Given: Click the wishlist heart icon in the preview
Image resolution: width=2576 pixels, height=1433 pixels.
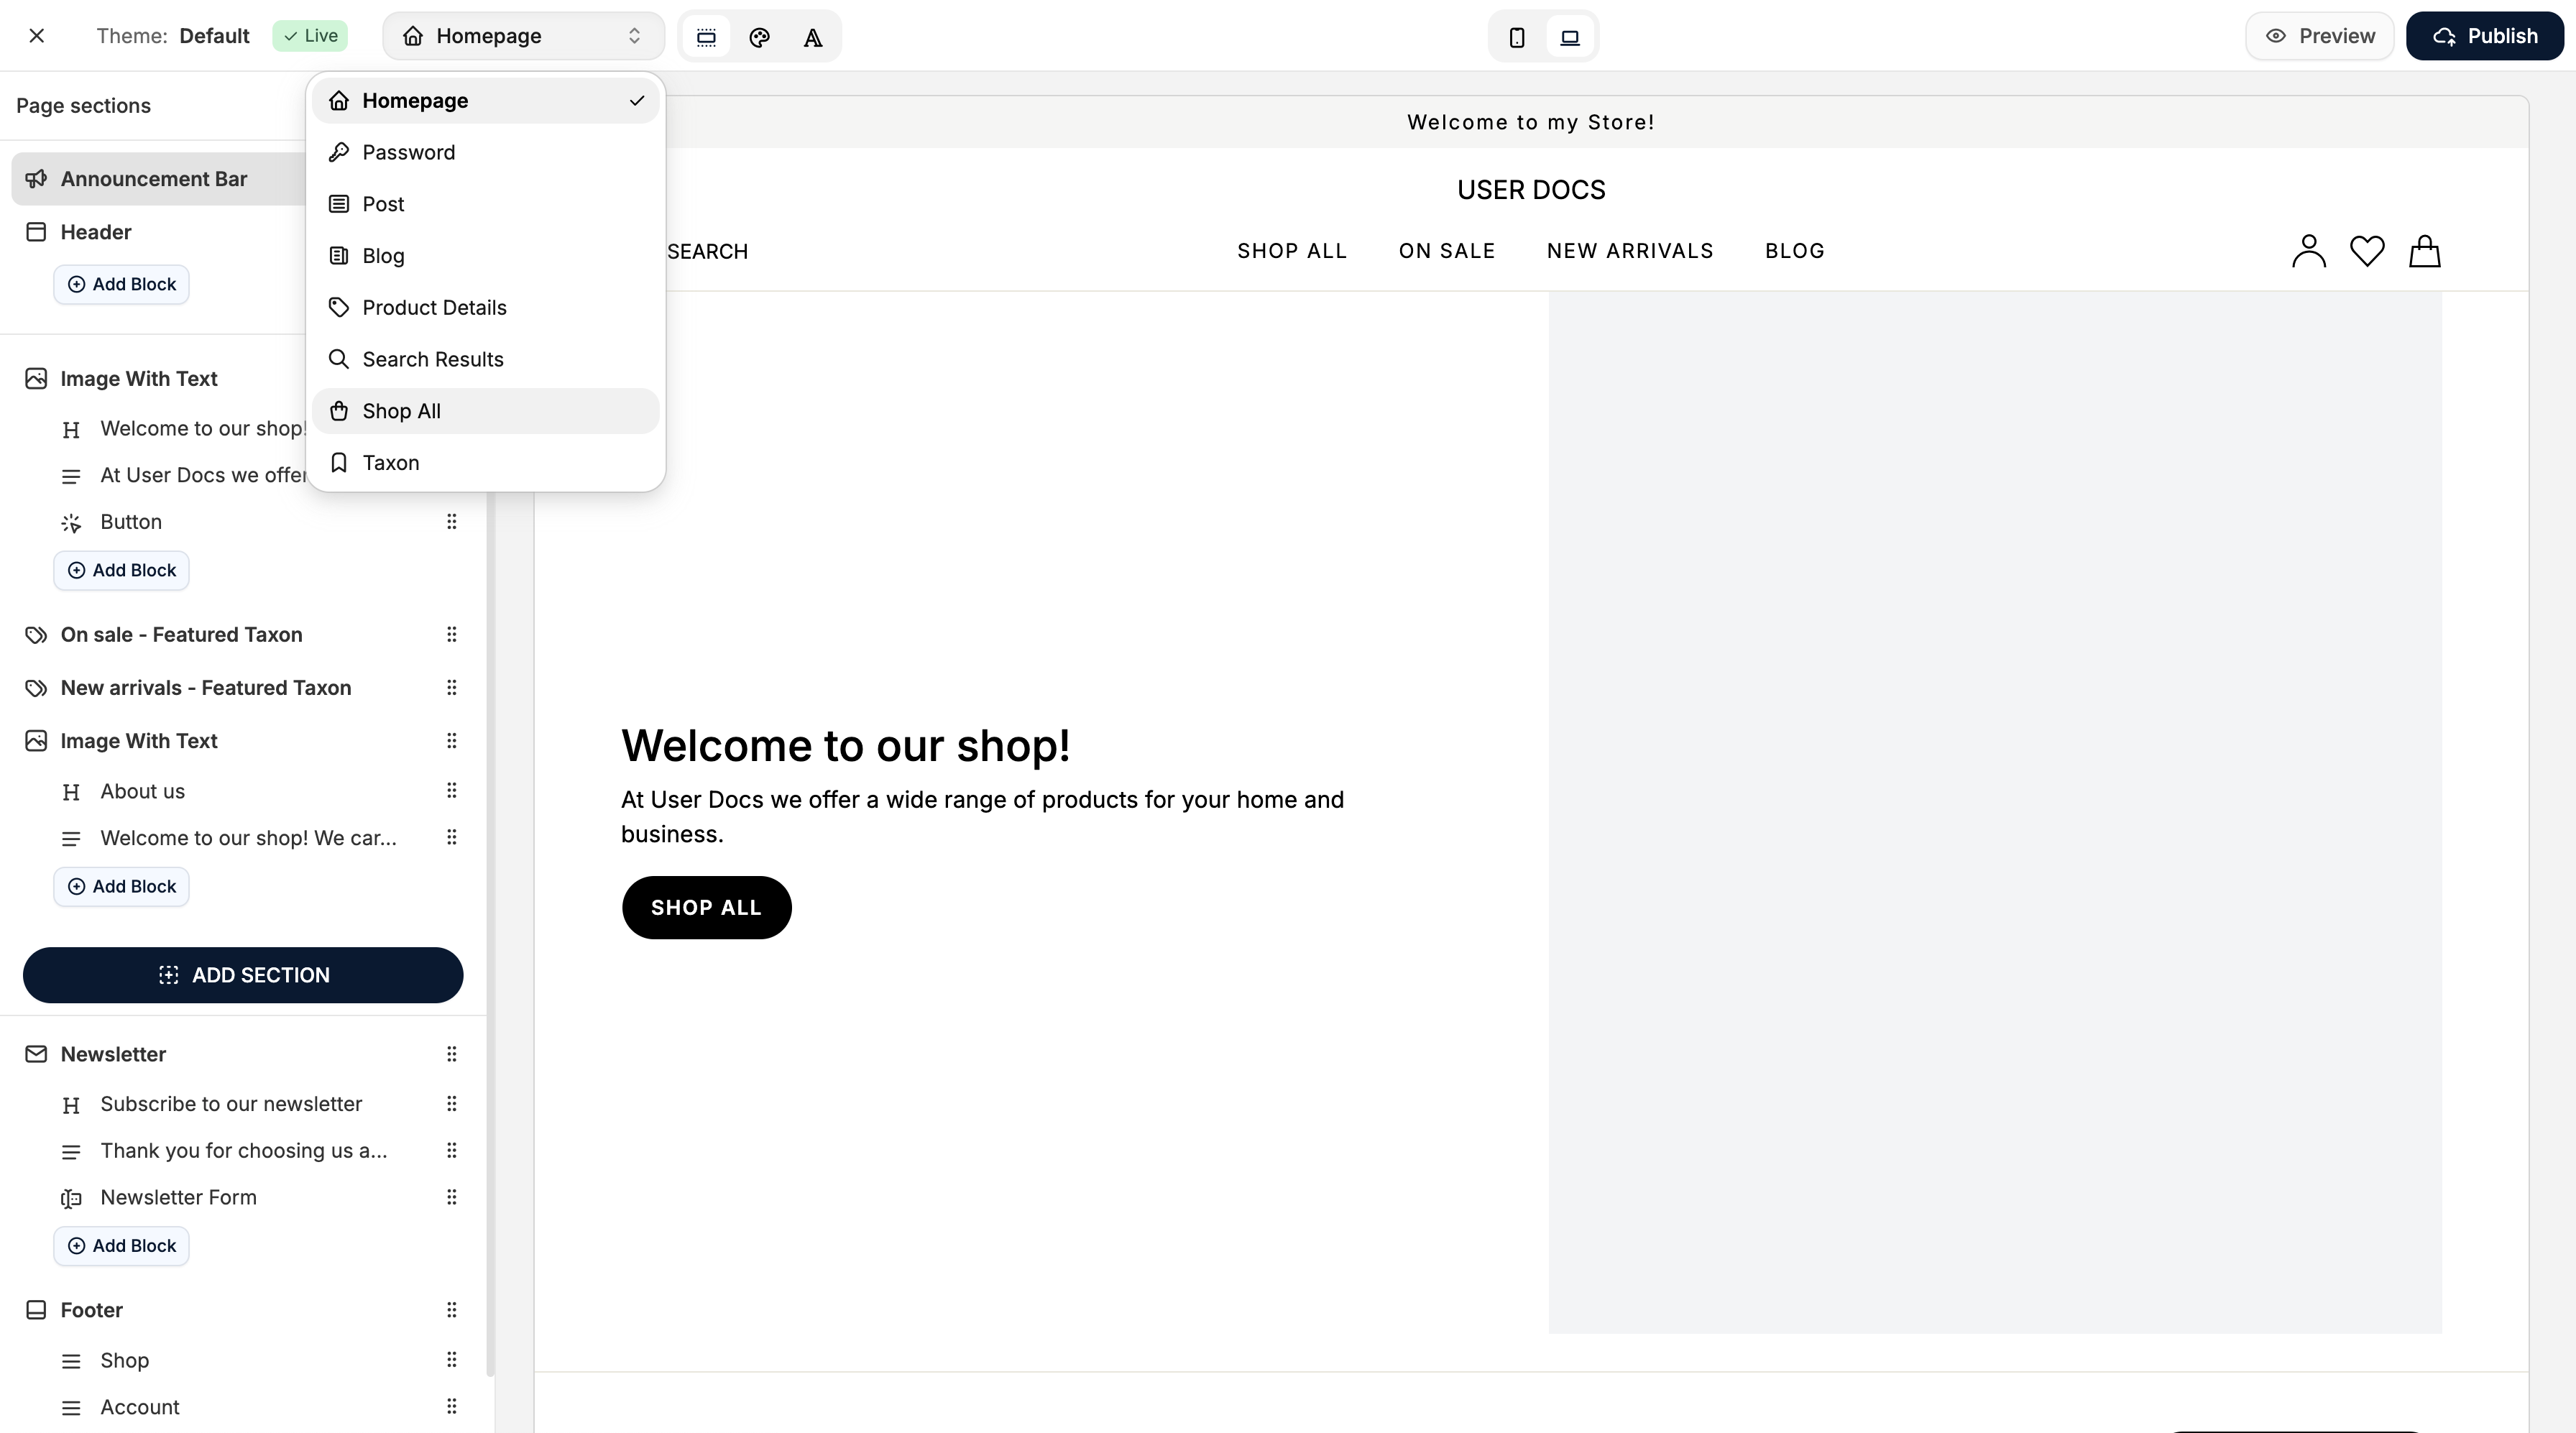Looking at the screenshot, I should (2366, 251).
